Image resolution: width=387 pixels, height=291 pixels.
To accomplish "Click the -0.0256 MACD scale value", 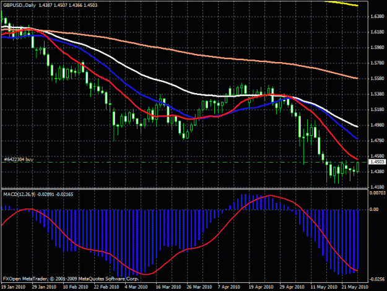I will coord(377,279).
